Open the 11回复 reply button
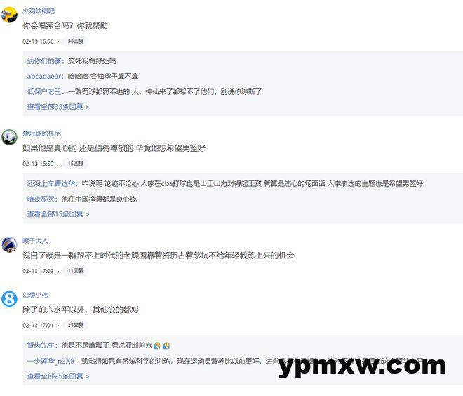463x396 pixels. coord(76,271)
